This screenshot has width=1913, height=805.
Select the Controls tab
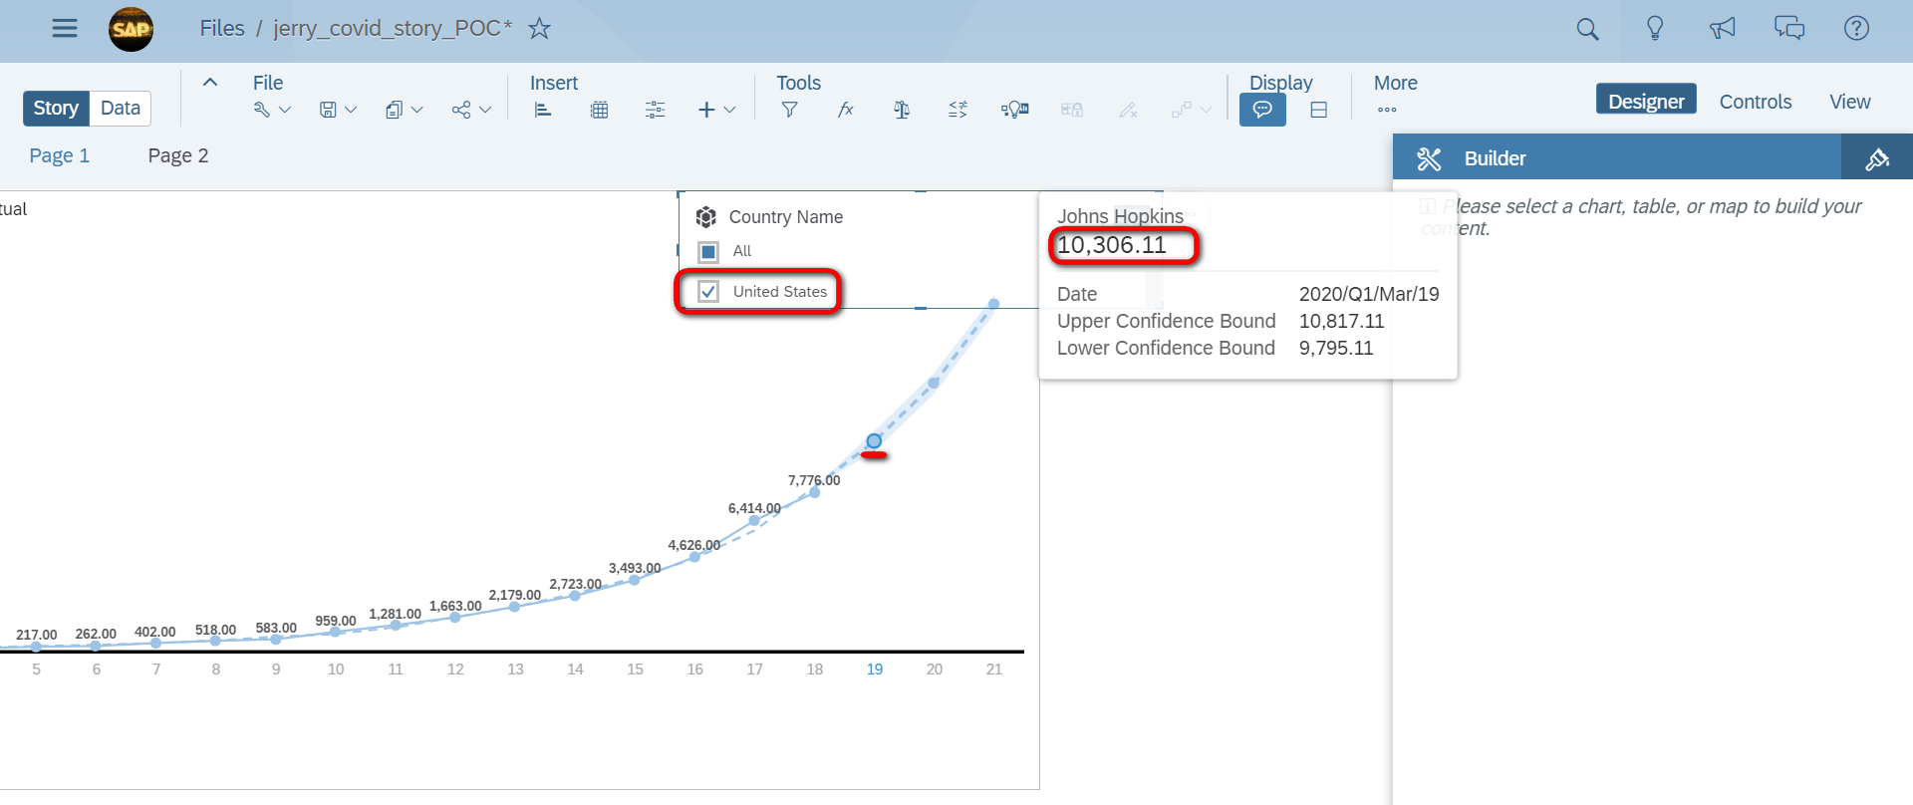(x=1756, y=102)
